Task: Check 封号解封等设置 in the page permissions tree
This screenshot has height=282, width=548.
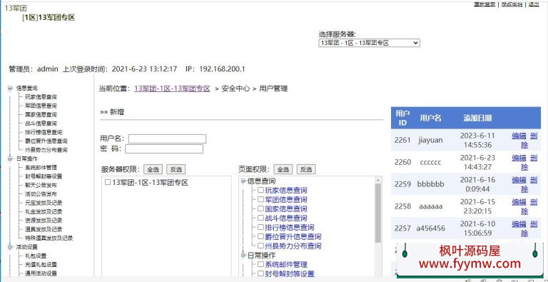Action: 260,273
